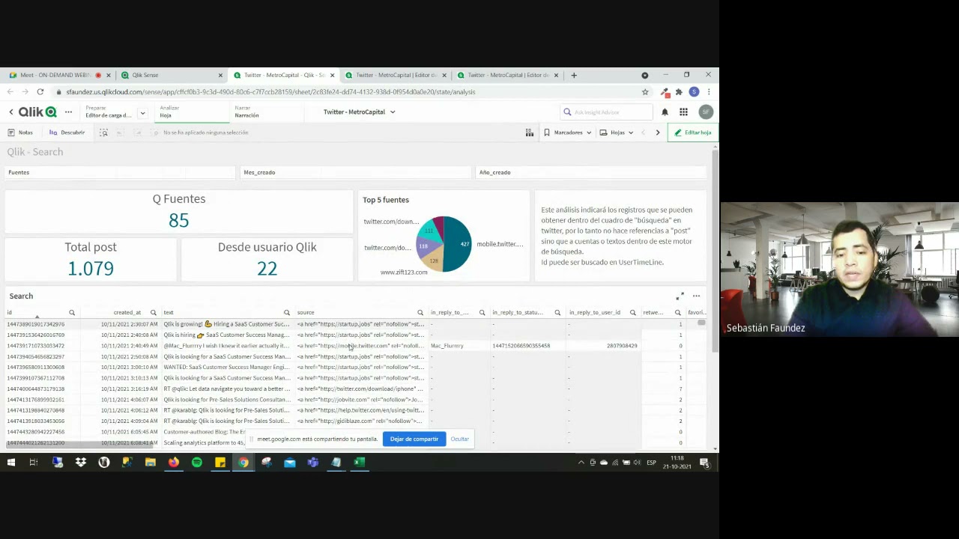This screenshot has width=959, height=539.
Task: Search in the source column
Action: (x=420, y=313)
